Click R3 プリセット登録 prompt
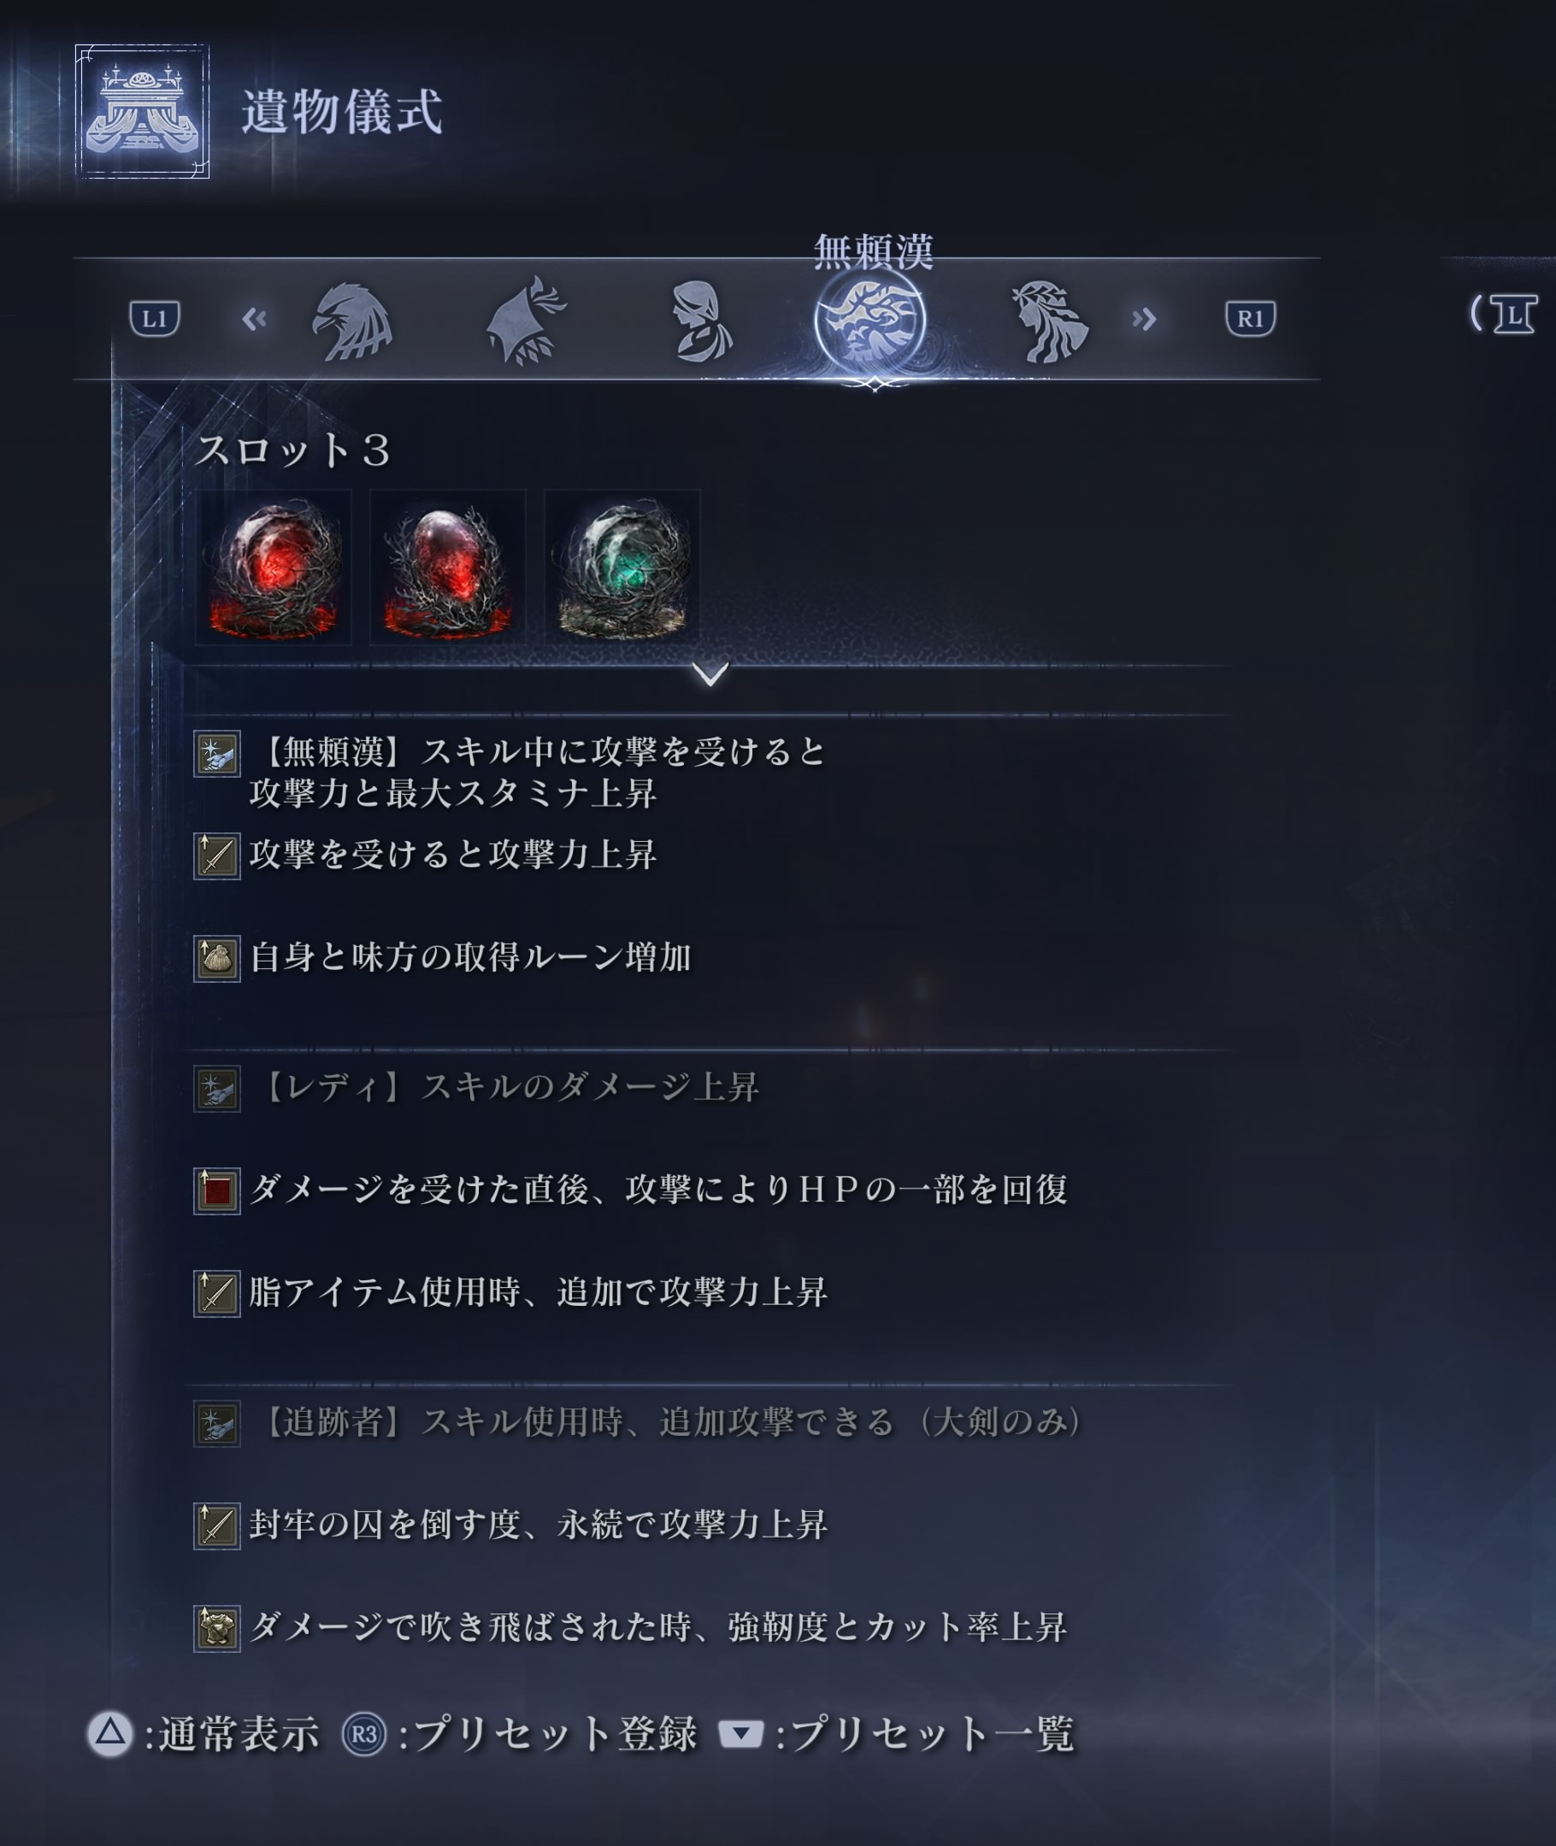 520,1734
